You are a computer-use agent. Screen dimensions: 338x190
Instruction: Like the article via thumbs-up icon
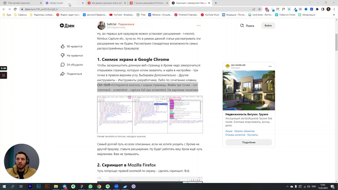click(x=63, y=46)
